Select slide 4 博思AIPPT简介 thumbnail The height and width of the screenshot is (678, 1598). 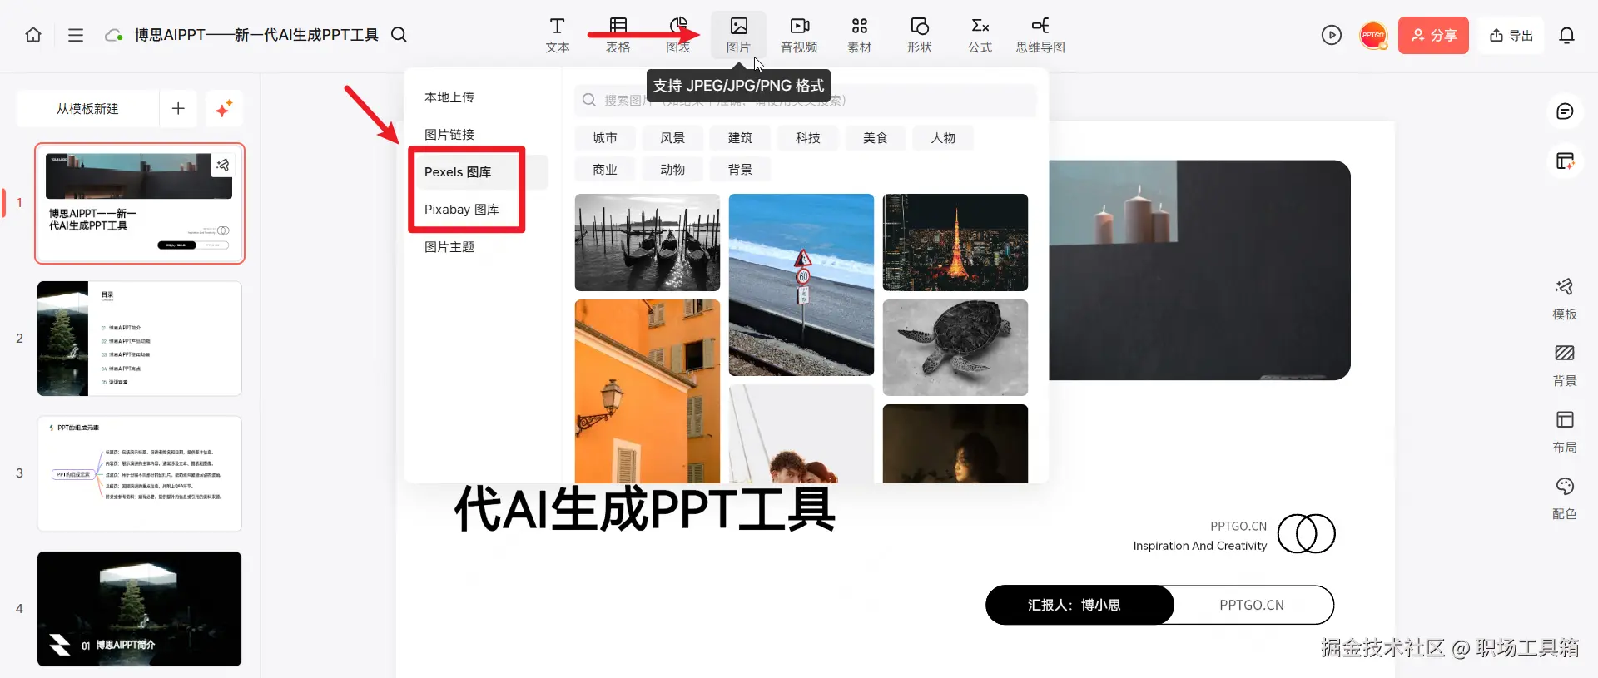coord(140,609)
